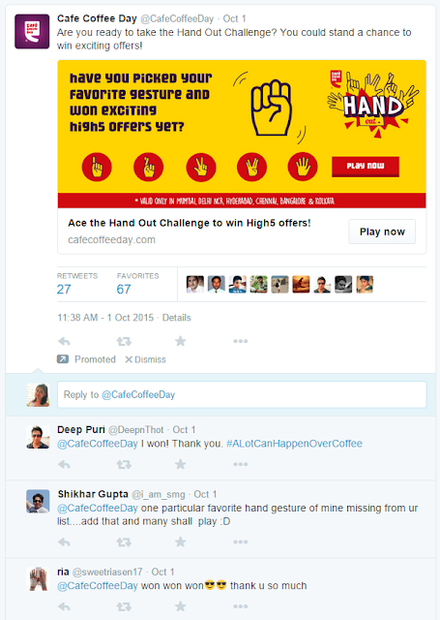Open more options on Shikhar Gupta's reply
This screenshot has width=440, height=620.
[241, 542]
